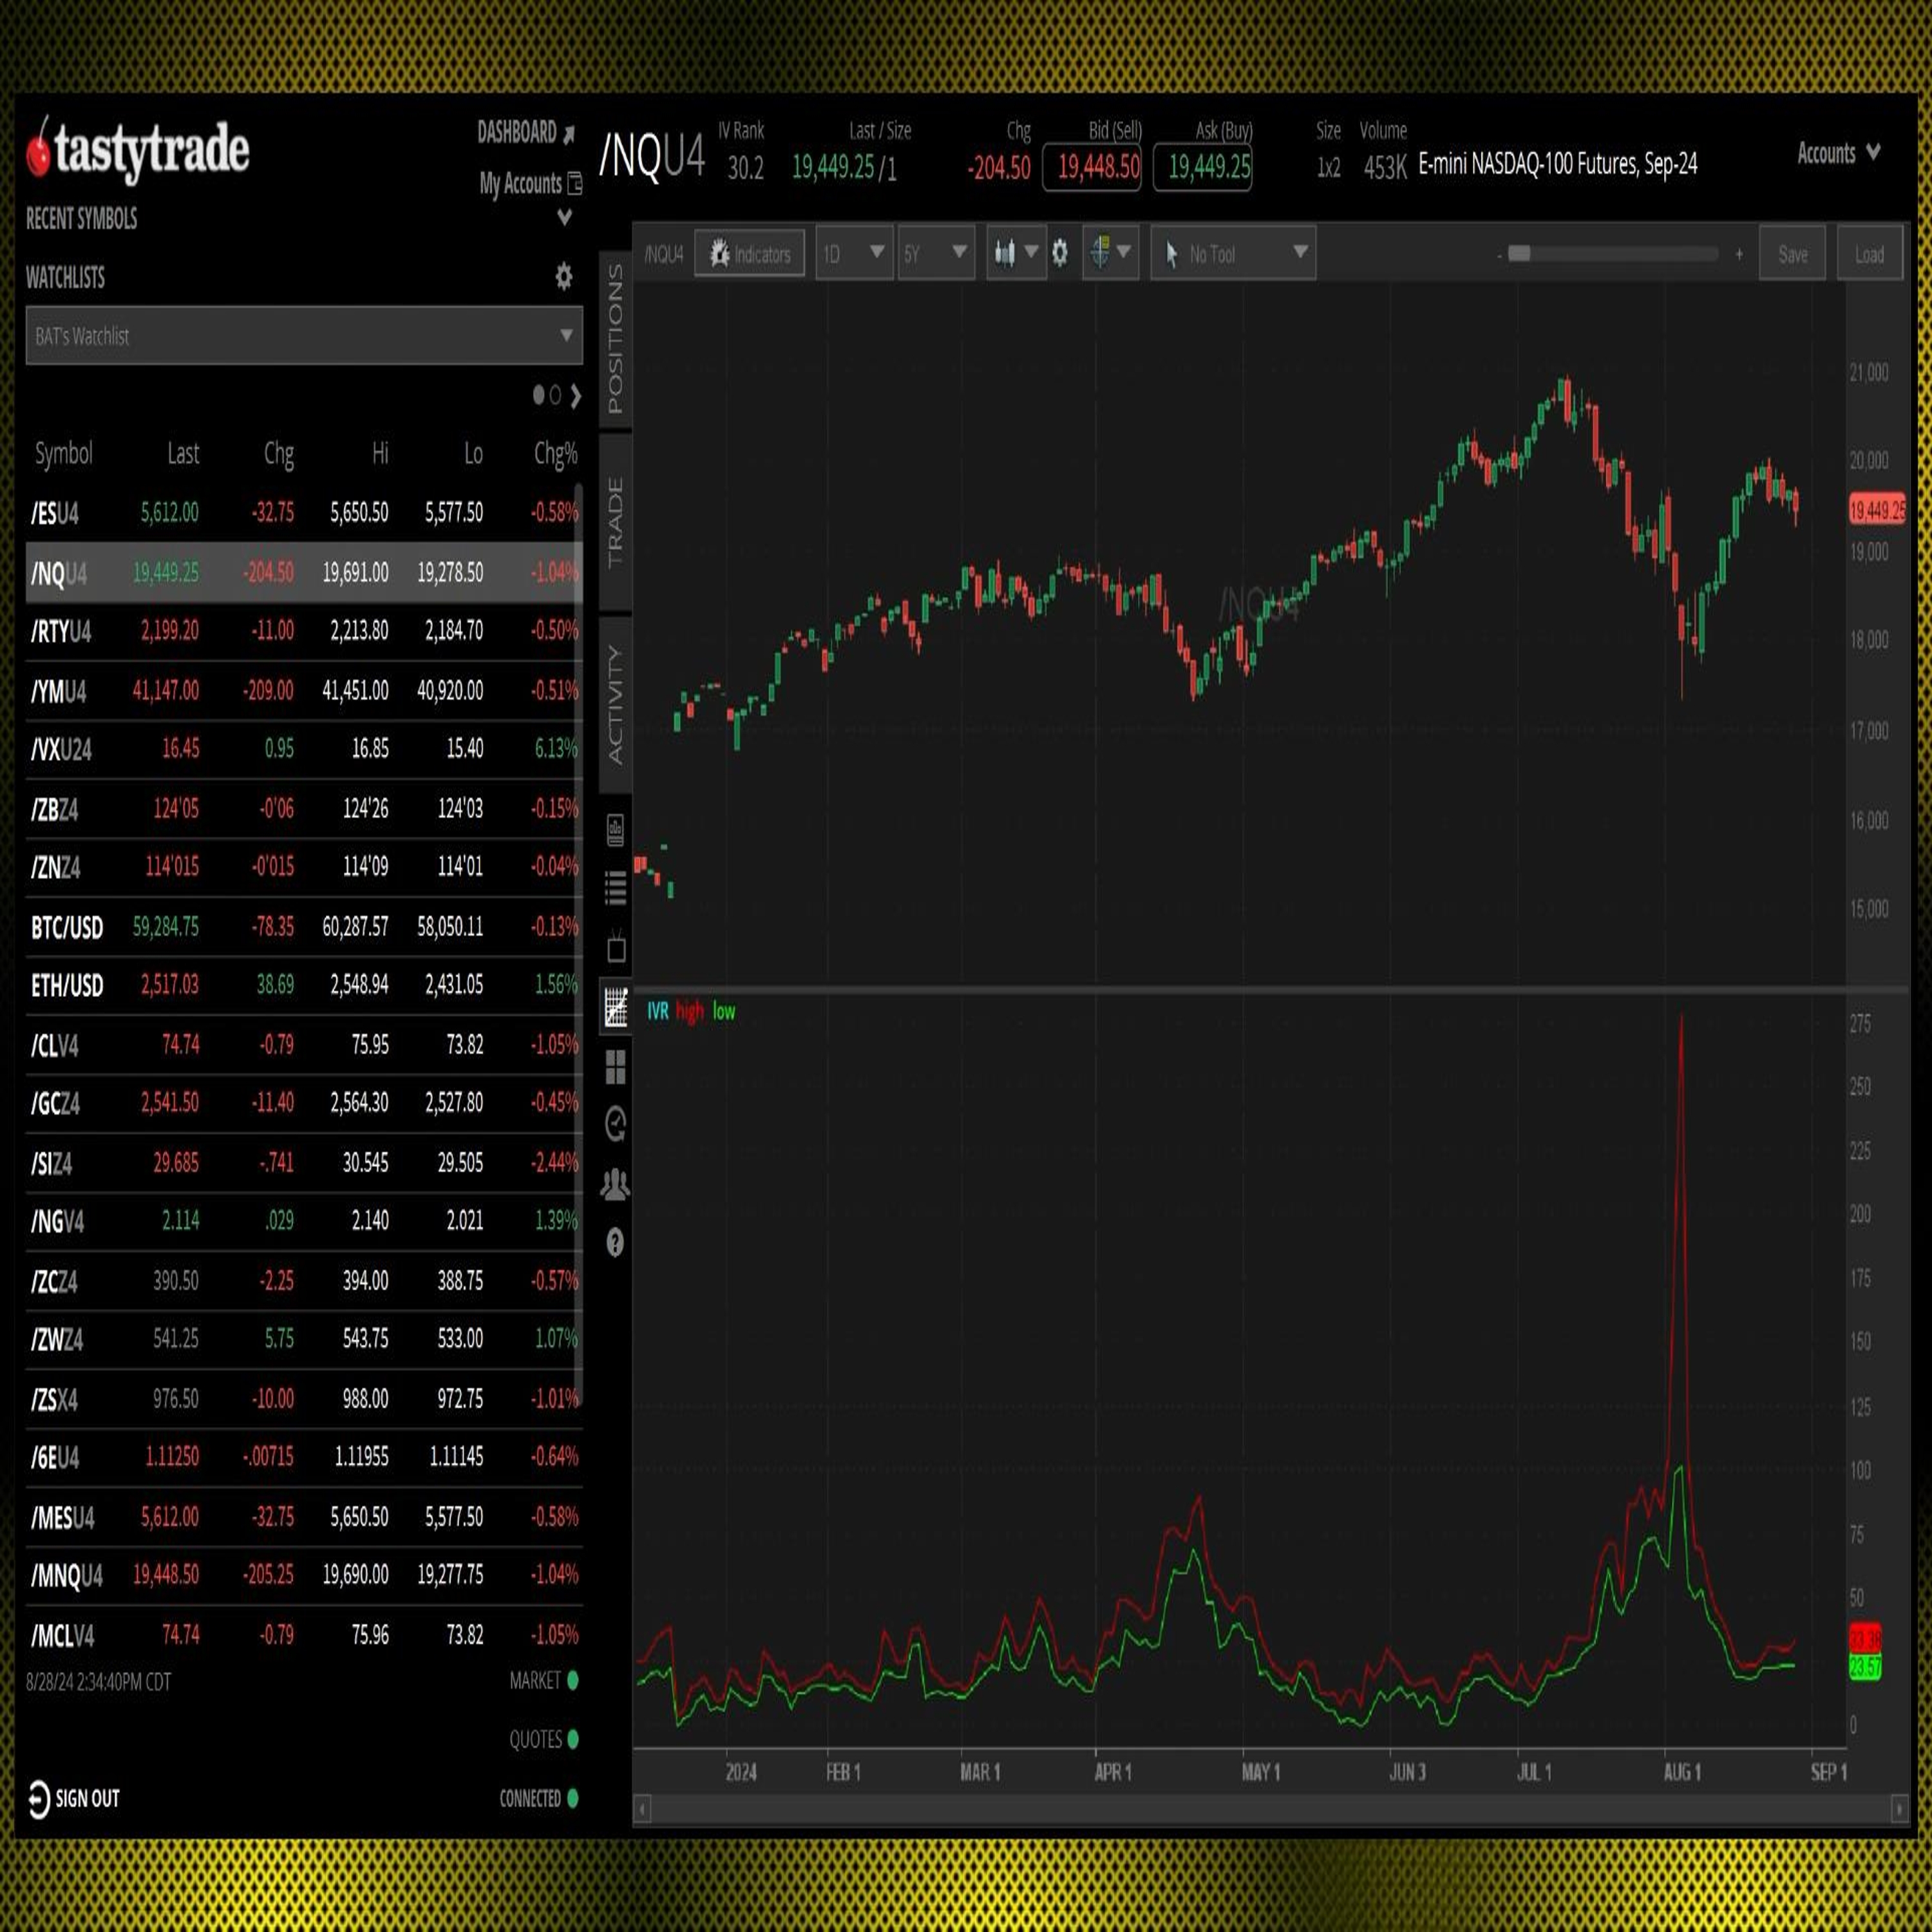This screenshot has height=1932, width=1932.
Task: Open the No Tool drawing dropdown
Action: [x=1233, y=253]
